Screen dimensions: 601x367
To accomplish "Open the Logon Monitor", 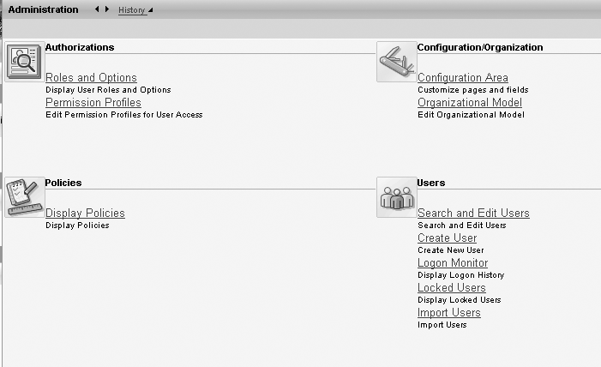I will [x=453, y=263].
